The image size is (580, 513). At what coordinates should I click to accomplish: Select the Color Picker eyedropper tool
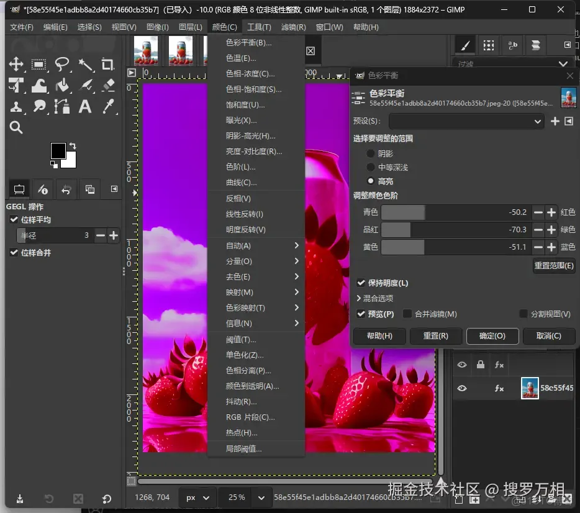(x=108, y=106)
